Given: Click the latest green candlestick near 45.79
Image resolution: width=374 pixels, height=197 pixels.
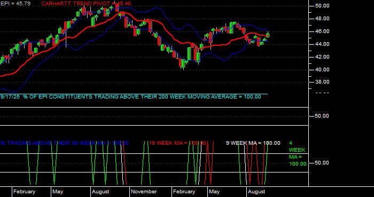Looking at the screenshot, I should (268, 35).
